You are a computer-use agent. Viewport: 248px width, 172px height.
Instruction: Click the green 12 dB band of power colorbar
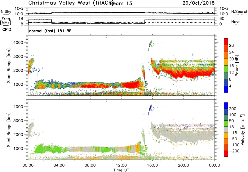point(226,69)
